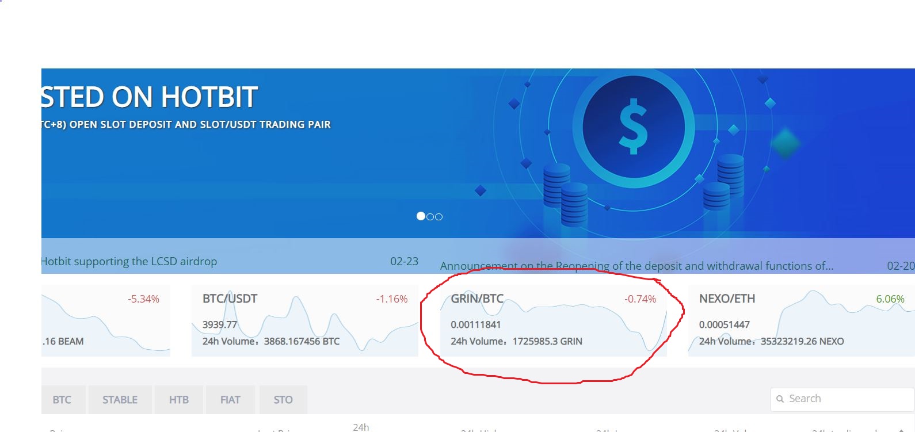Screen dimensions: 915x432
Task: Click the 02-23 announcement date
Action: point(404,261)
